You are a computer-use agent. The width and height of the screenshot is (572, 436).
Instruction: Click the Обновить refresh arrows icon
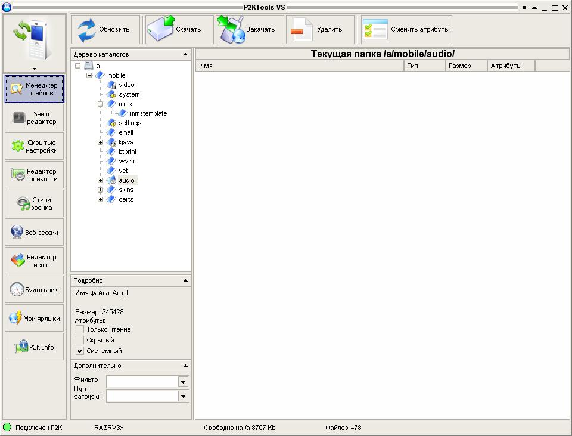tap(86, 30)
